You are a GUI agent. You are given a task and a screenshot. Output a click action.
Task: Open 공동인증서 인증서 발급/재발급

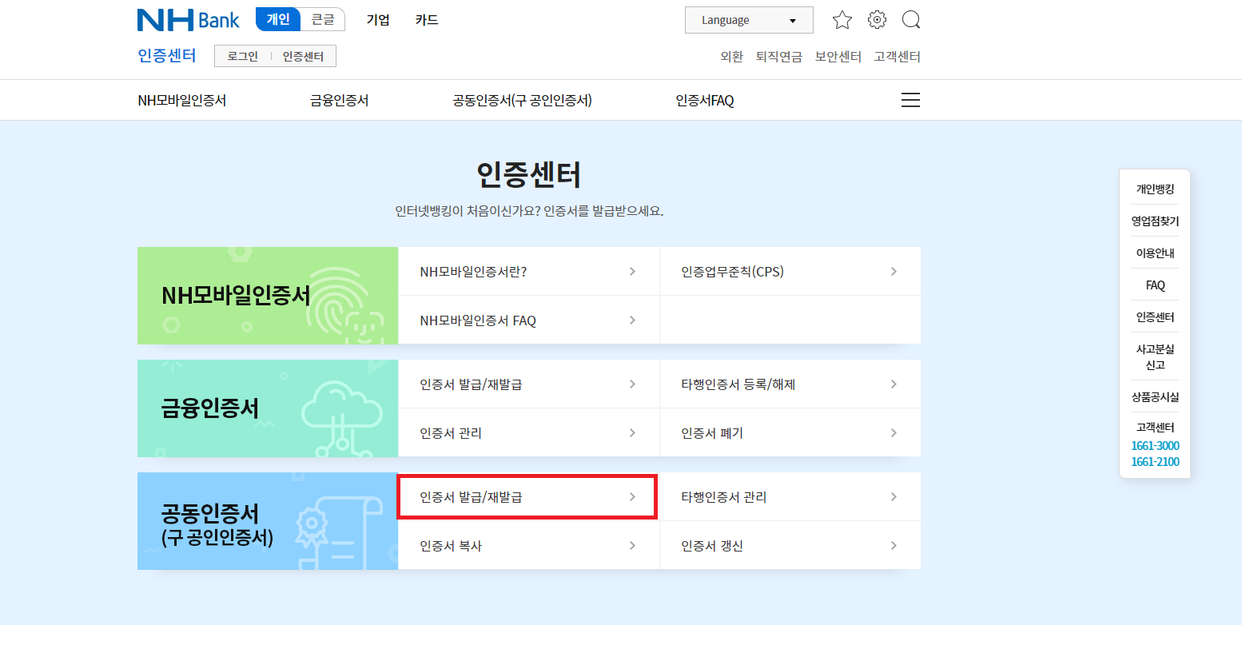(528, 497)
